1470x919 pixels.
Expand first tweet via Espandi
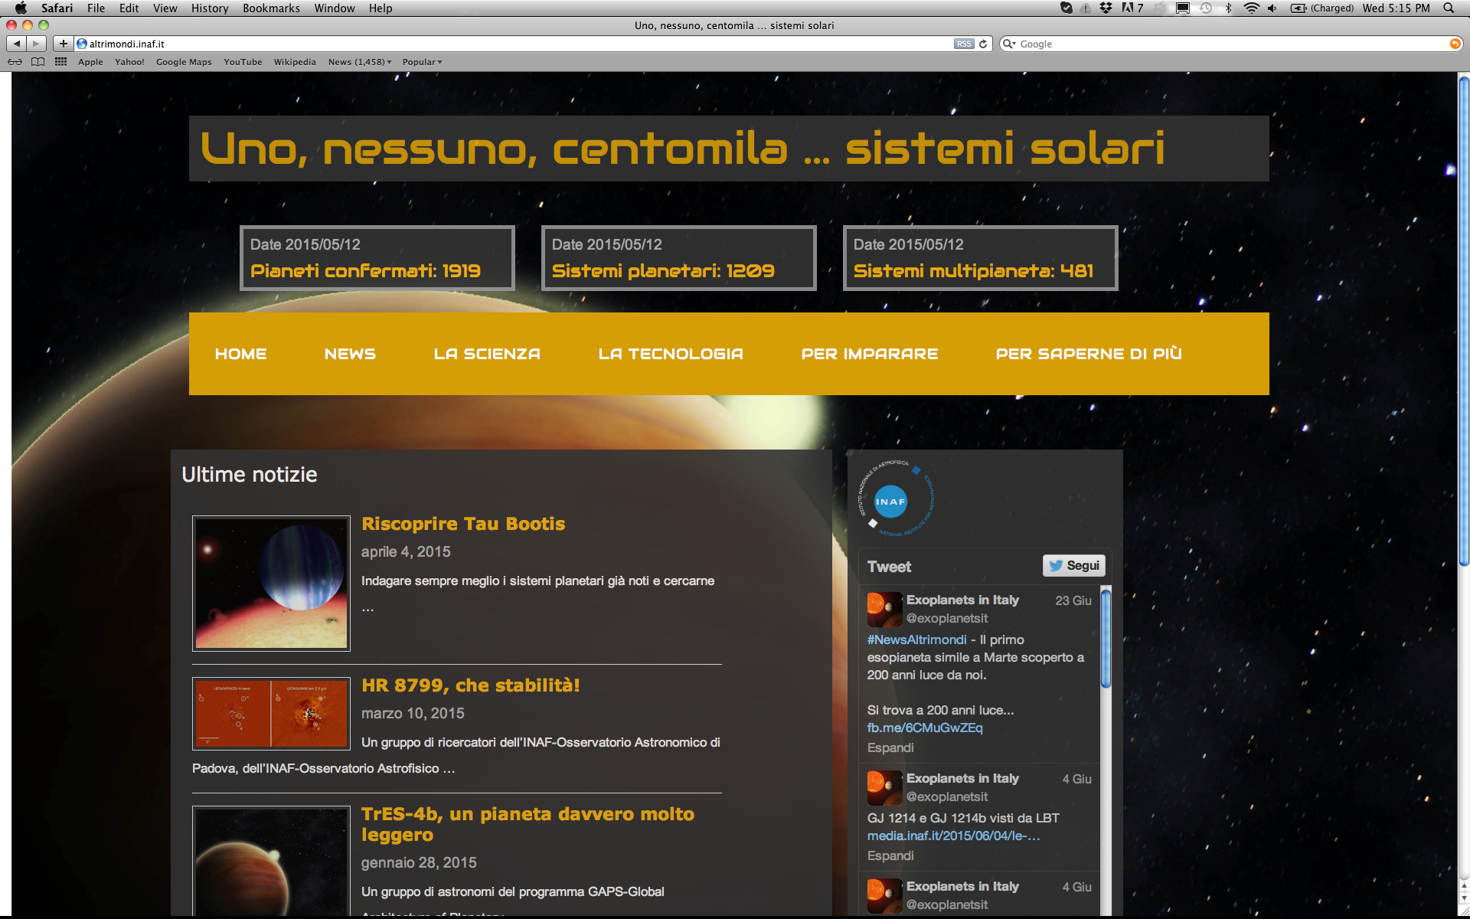point(890,747)
